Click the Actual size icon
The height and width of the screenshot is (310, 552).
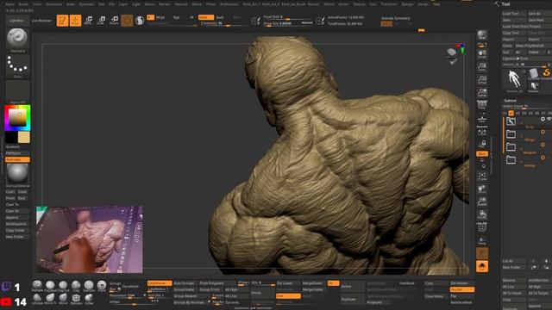pos(482,79)
